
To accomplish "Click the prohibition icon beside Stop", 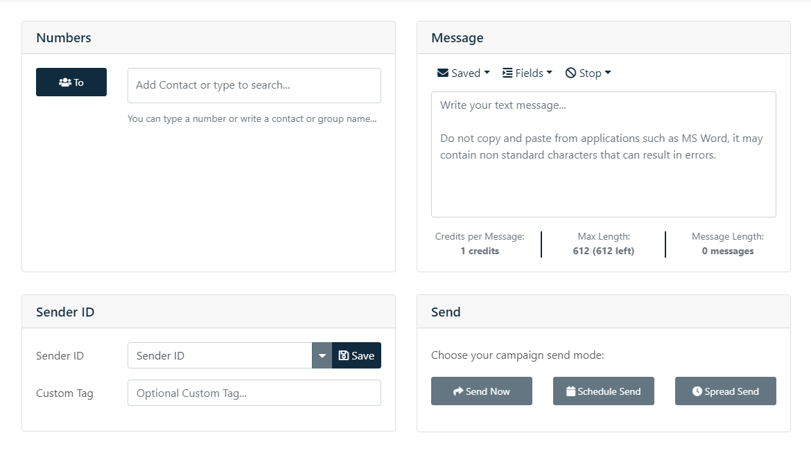I will click(570, 73).
